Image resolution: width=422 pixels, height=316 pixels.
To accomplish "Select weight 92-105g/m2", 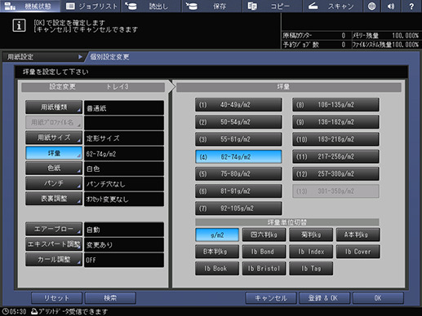I will 238,208.
